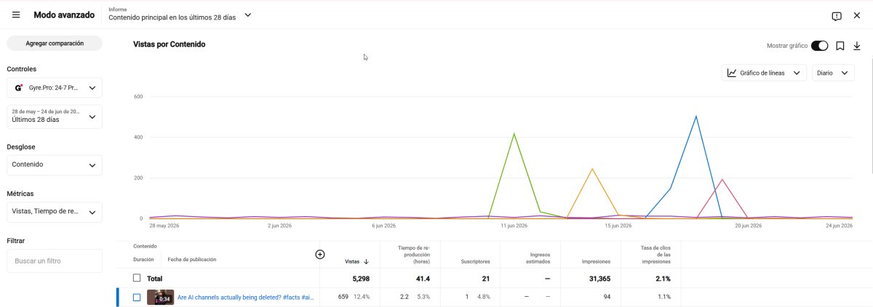This screenshot has height=307, width=873.
Task: Sort table by Vistas column header
Action: pyautogui.click(x=352, y=261)
